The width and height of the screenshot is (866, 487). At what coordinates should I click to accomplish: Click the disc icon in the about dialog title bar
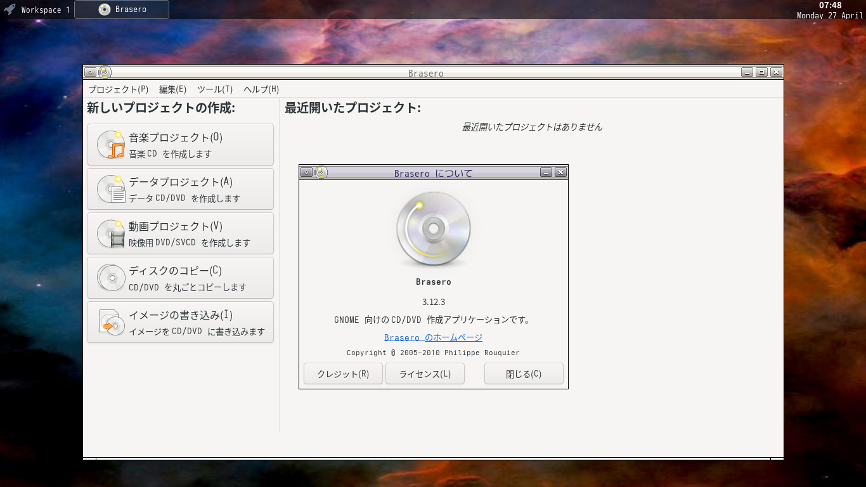click(321, 172)
